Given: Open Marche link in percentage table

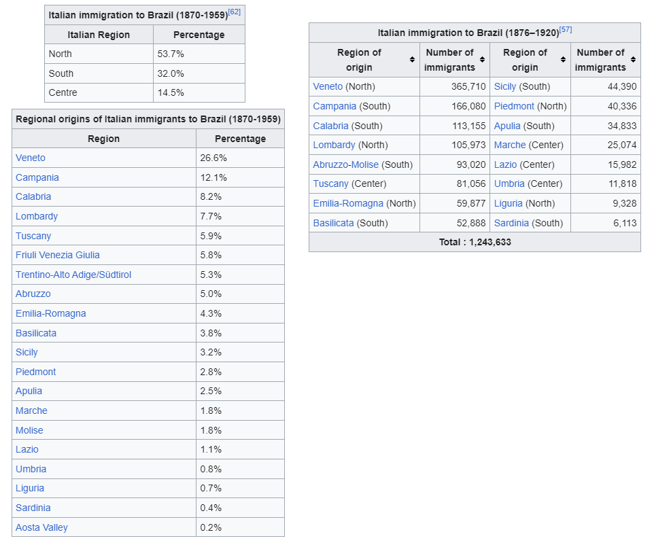Looking at the screenshot, I should 31,410.
